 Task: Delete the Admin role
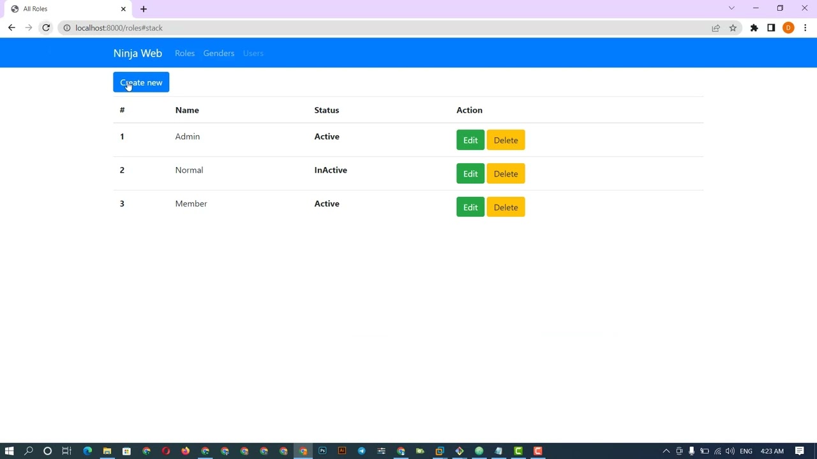point(506,140)
